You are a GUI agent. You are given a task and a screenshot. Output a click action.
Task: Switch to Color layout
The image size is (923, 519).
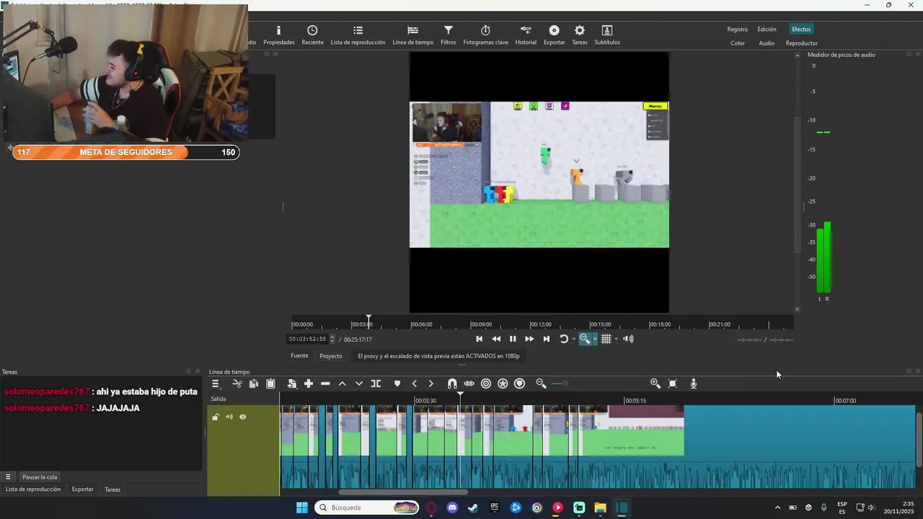click(x=738, y=43)
